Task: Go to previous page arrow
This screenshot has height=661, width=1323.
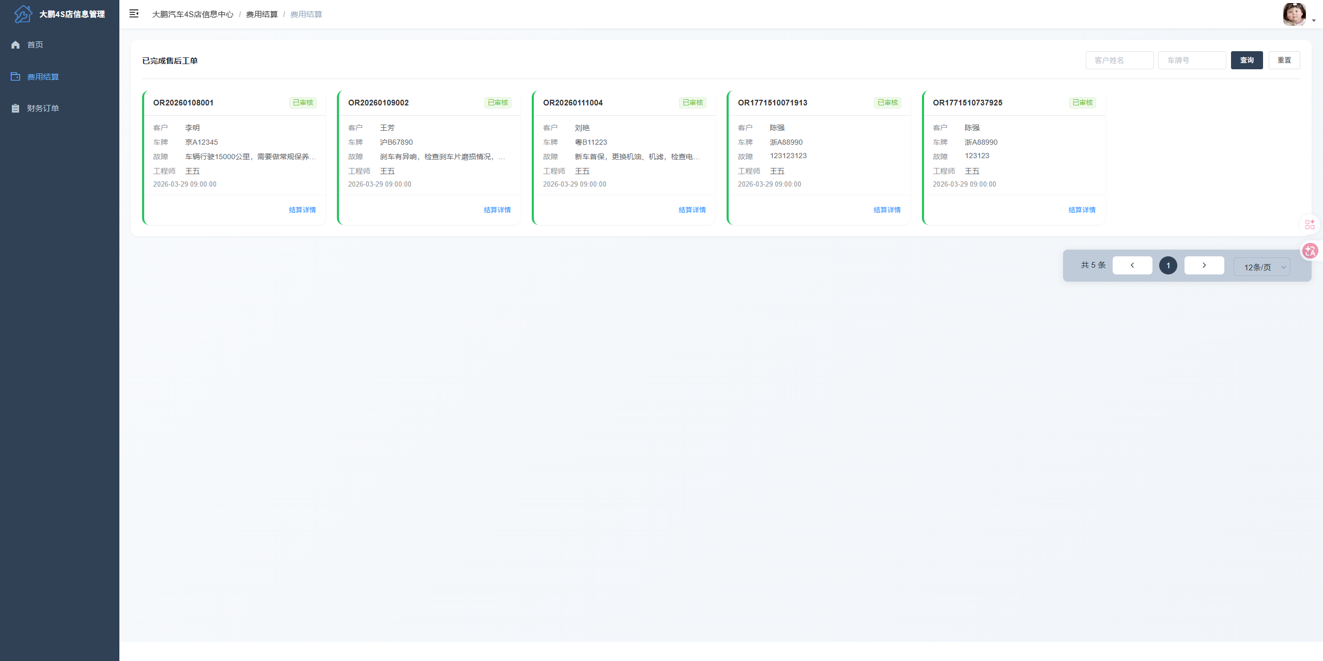Action: [1132, 265]
